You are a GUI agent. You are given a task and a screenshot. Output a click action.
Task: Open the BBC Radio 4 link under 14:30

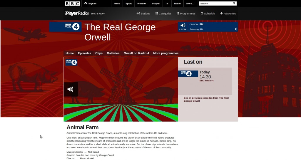click(x=206, y=80)
